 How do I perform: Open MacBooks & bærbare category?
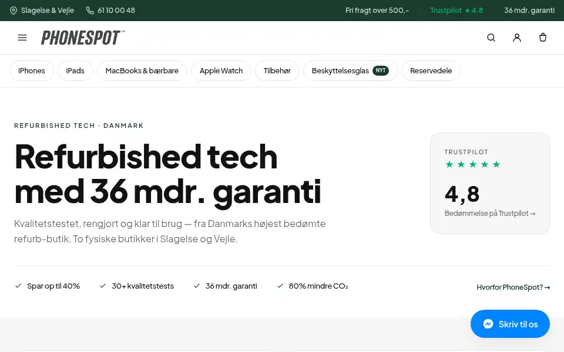coord(142,71)
